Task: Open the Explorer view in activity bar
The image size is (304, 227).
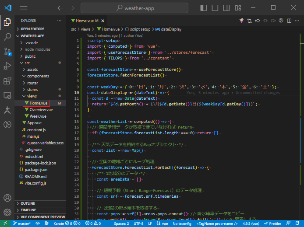Action: click(x=7, y=22)
